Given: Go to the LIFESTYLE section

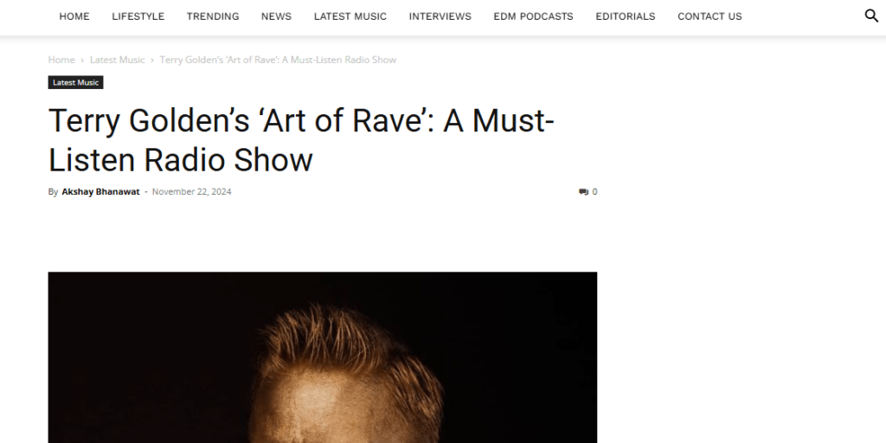Looking at the screenshot, I should [x=138, y=16].
